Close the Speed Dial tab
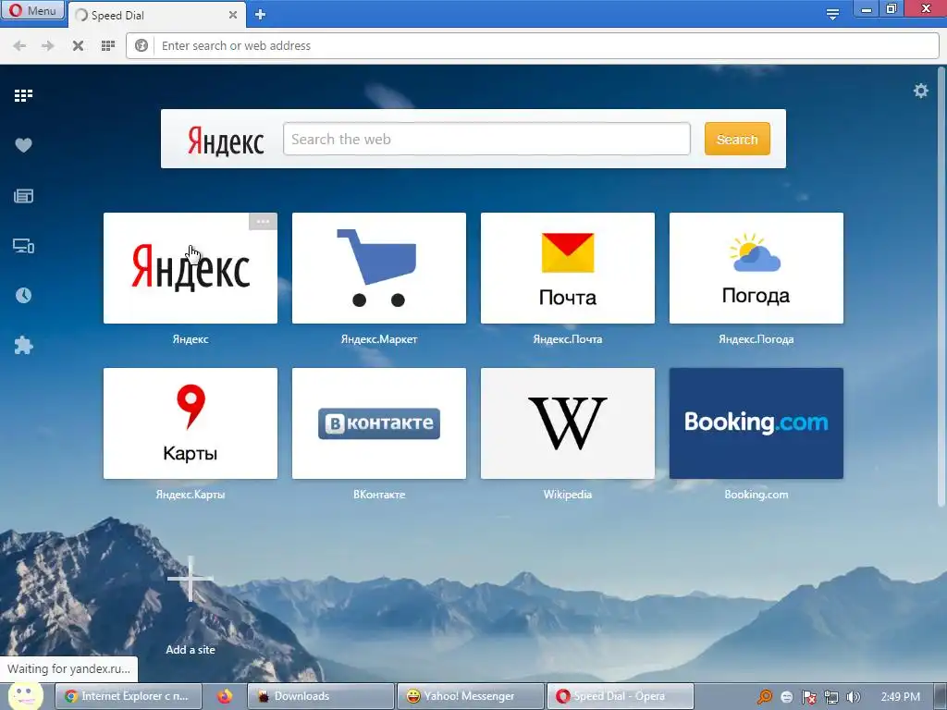Viewport: 947px width, 710px height. click(232, 15)
